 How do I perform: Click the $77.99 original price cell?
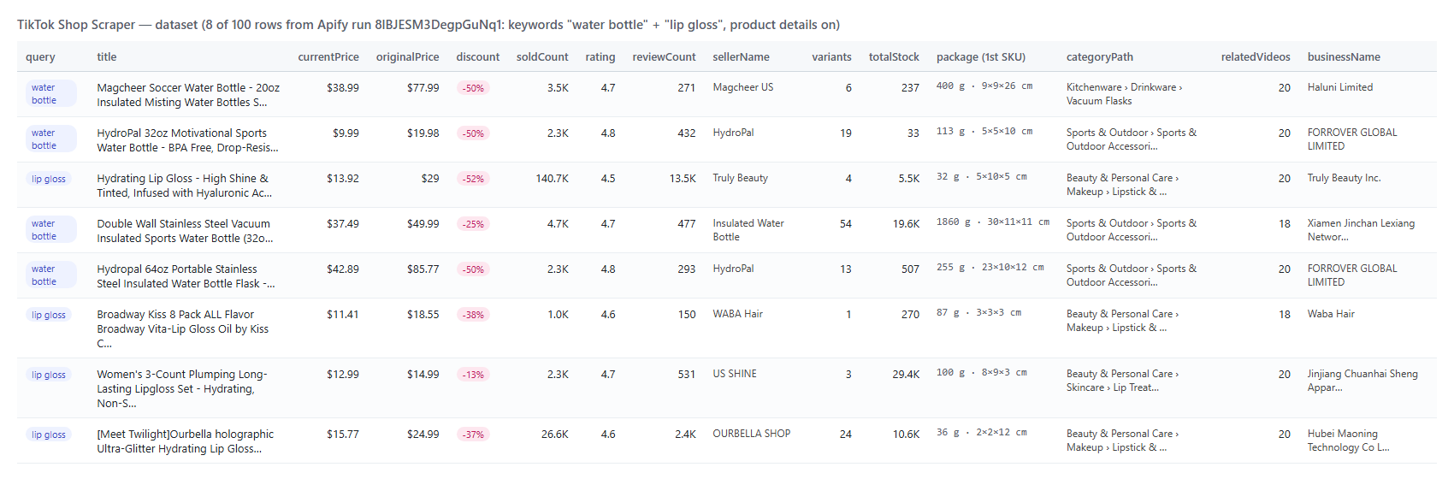(x=423, y=88)
